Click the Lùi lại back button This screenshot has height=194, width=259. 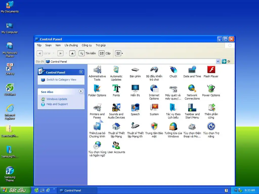pos(44,53)
